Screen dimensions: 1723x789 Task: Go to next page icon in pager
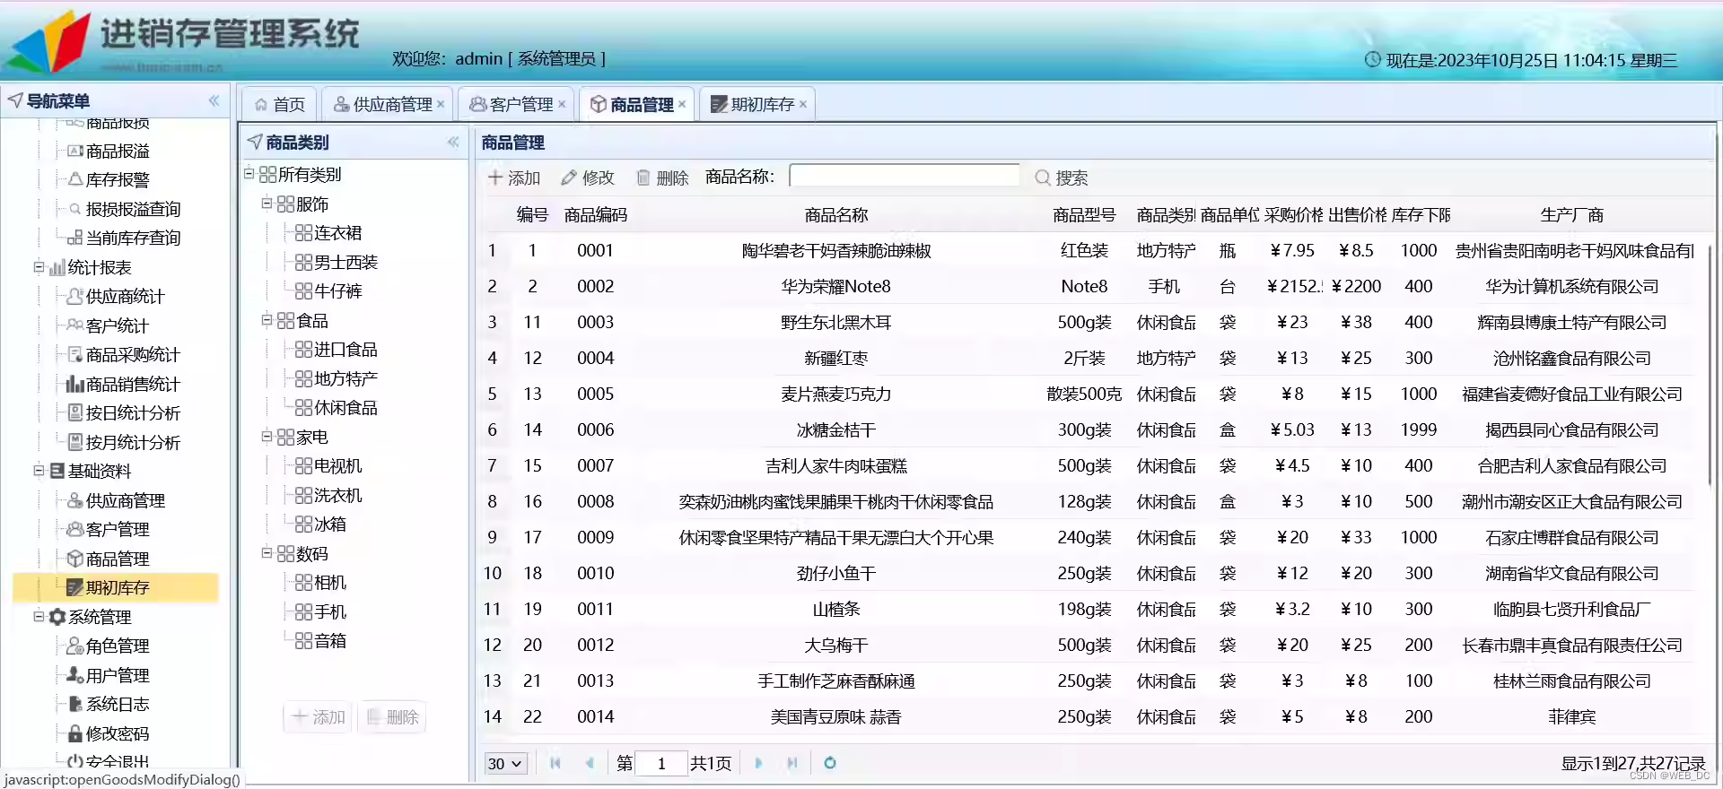click(x=758, y=763)
